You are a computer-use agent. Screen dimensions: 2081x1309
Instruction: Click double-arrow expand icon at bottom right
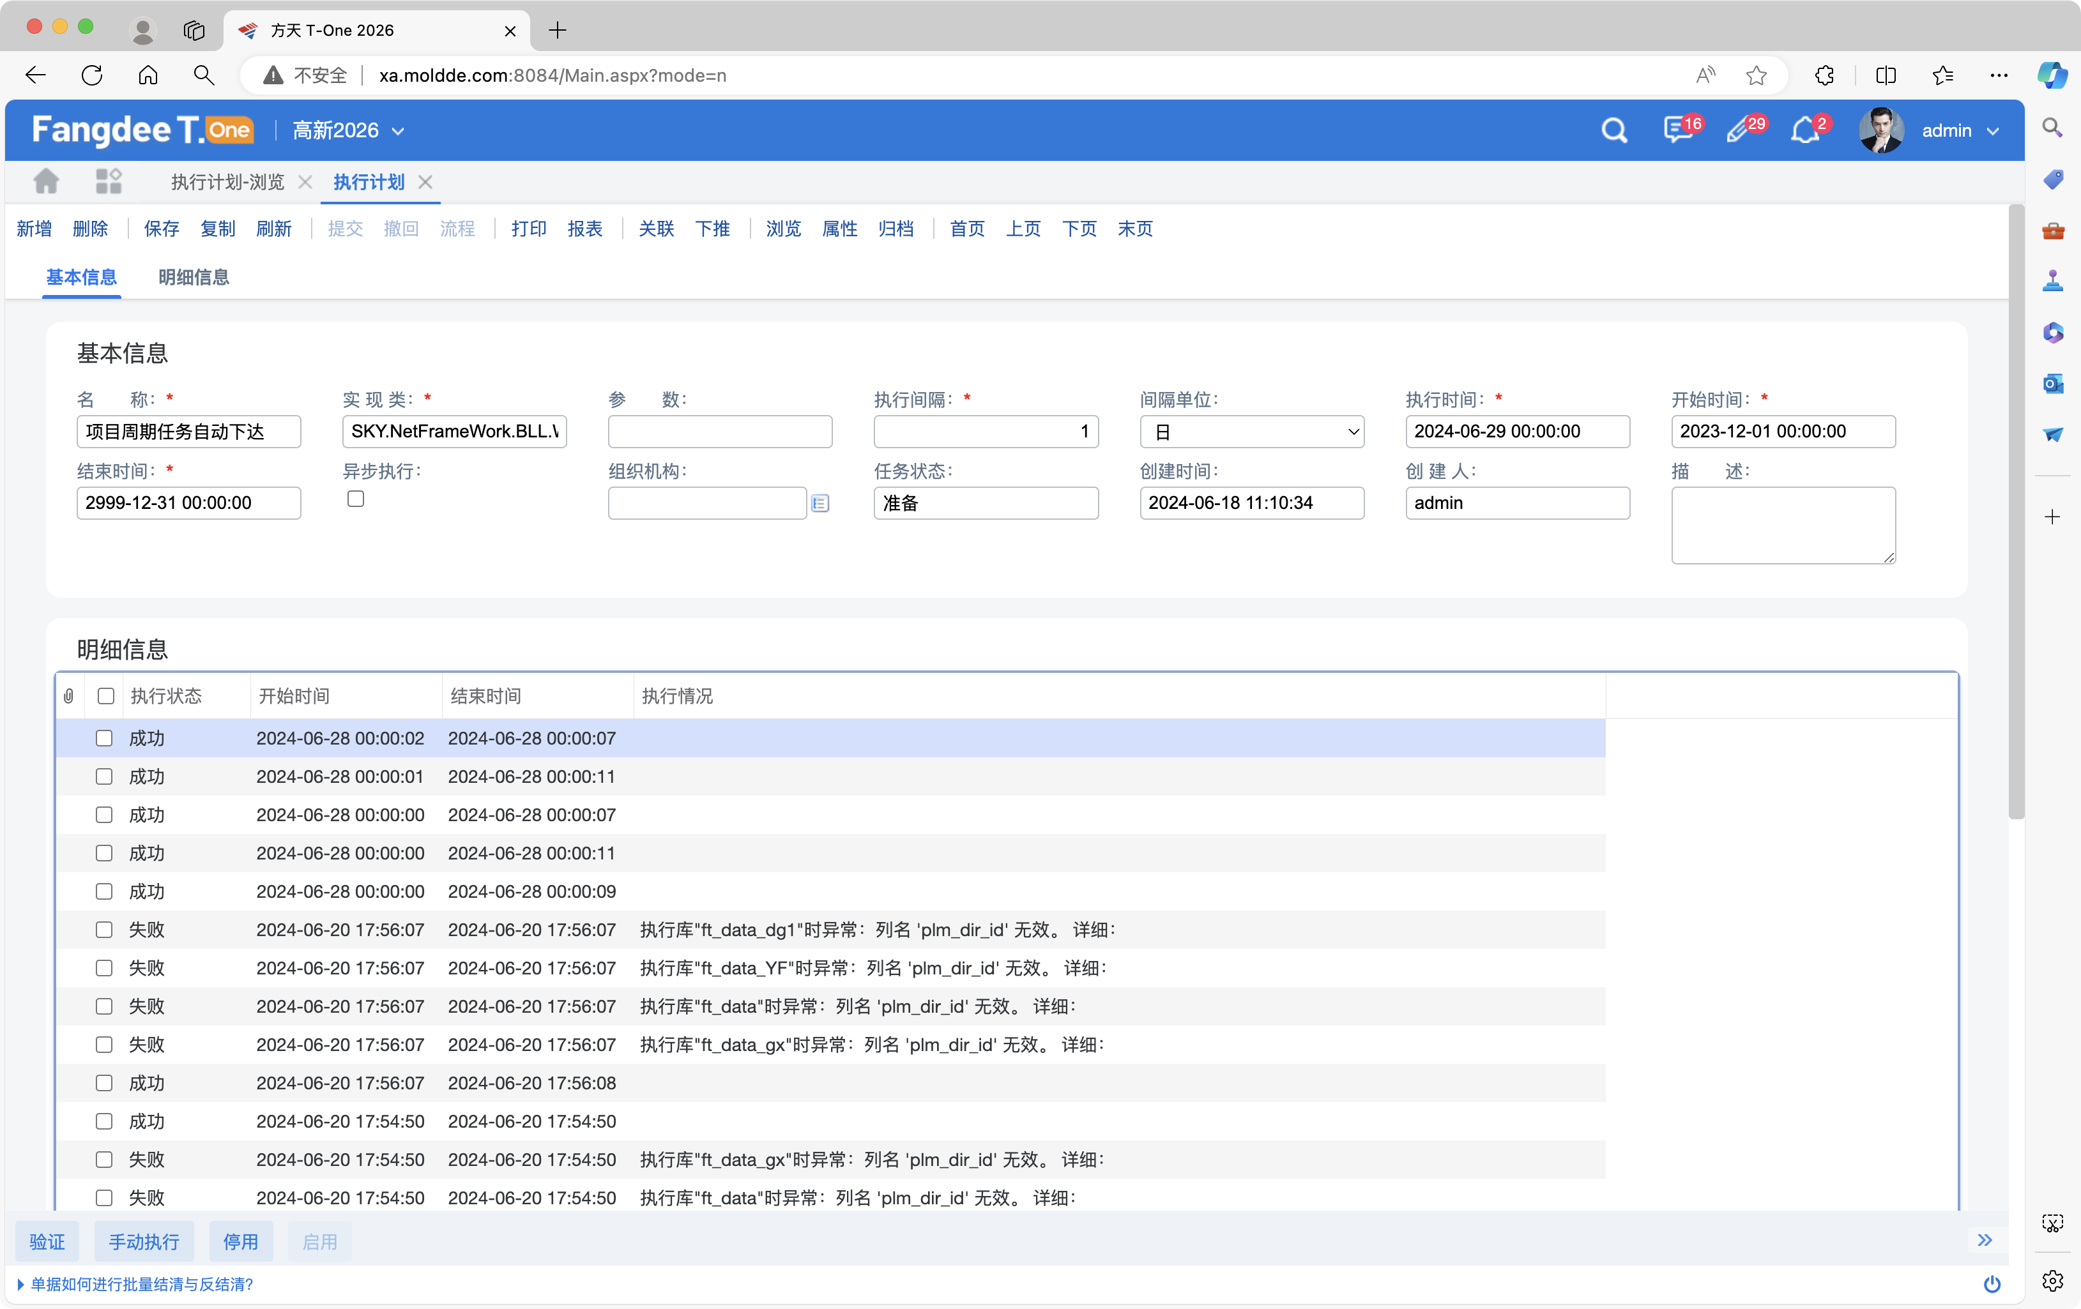(1984, 1241)
